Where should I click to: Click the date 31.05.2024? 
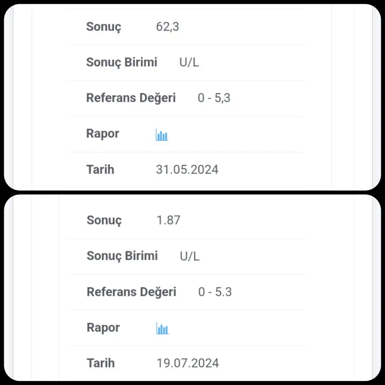point(187,170)
